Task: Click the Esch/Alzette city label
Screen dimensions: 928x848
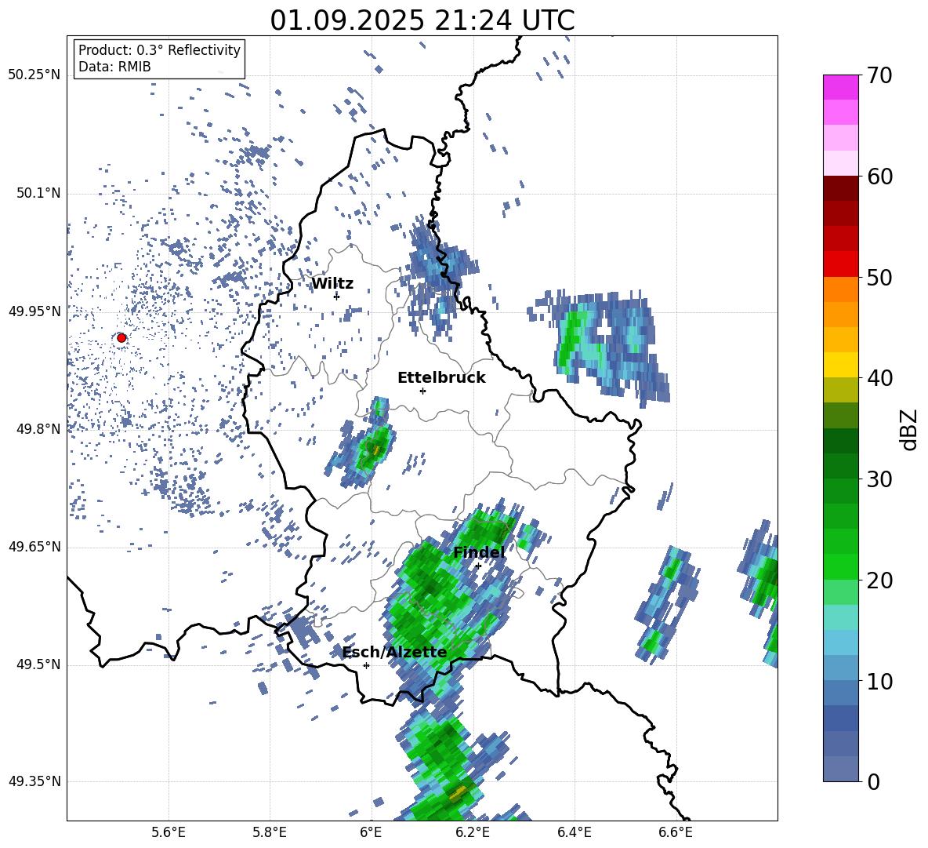Action: (395, 653)
